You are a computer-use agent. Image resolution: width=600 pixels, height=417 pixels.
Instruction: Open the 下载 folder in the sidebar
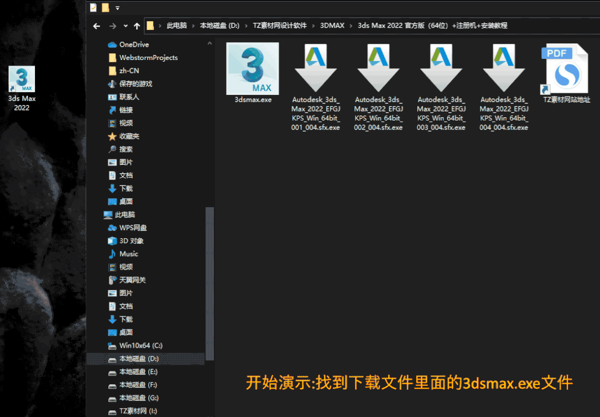(127, 188)
